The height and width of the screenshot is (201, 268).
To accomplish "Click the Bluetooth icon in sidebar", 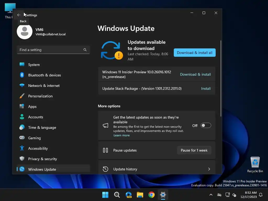I will tap(22, 75).
